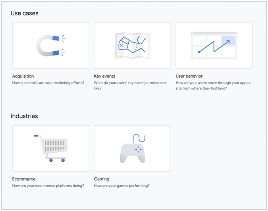Screen dimensions: 268x211
Task: Click the zigzag arrow chart icon
Action: pos(214,46)
